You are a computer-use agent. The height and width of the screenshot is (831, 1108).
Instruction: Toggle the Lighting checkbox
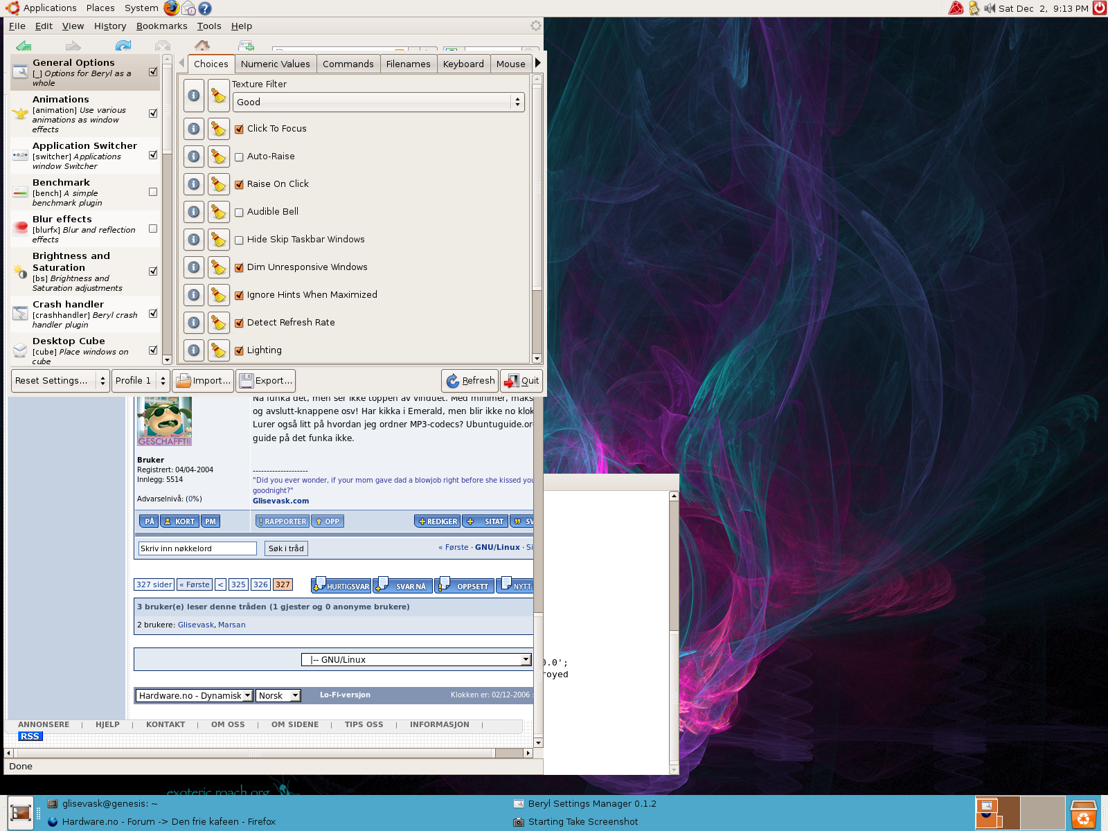point(239,351)
